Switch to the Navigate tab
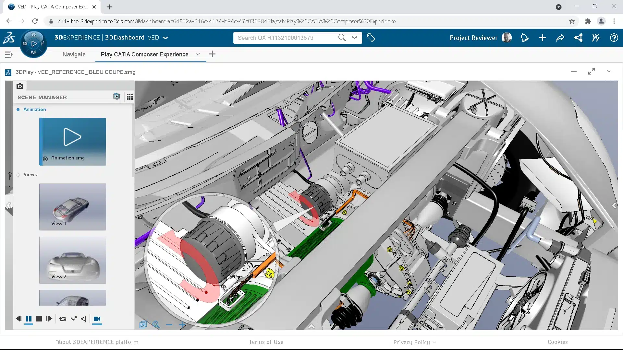Viewport: 623px width, 350px height. (74, 54)
